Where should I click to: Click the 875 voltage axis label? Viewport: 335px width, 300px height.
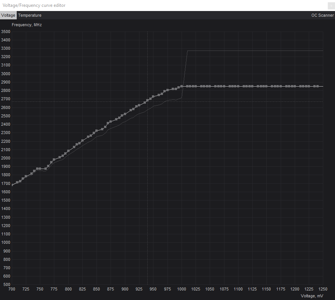click(111, 289)
